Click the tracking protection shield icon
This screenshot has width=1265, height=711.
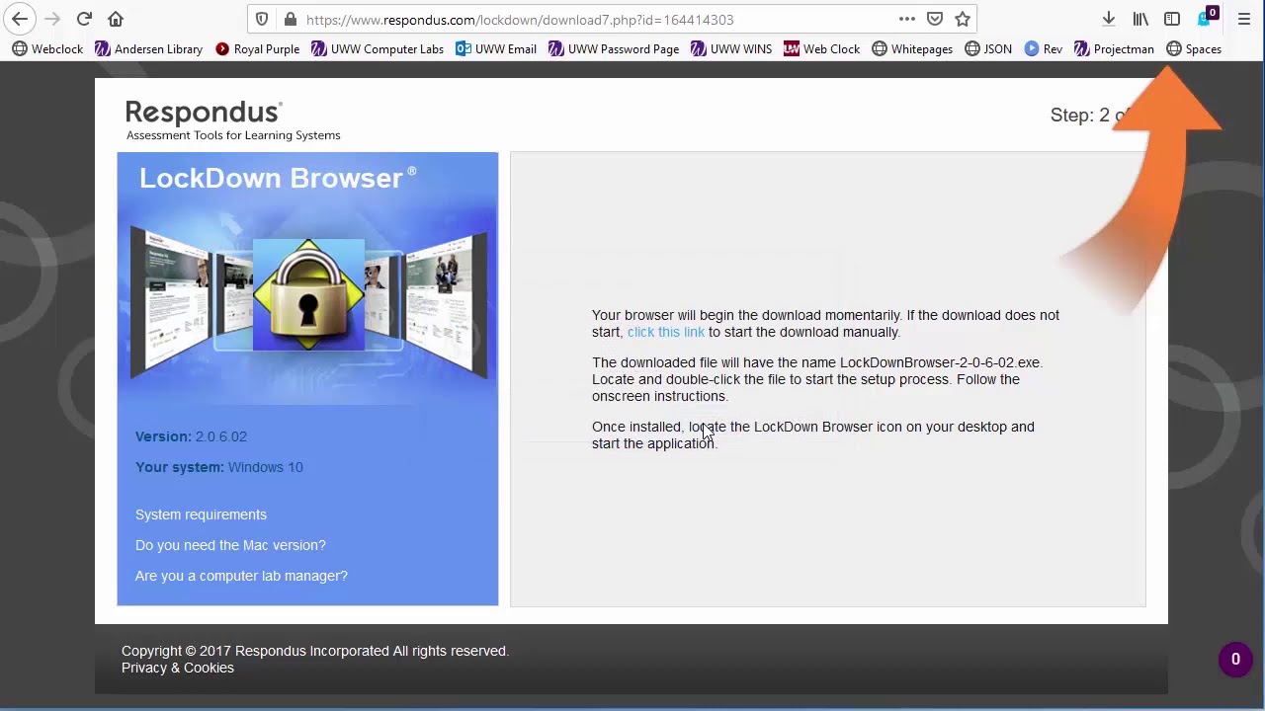coord(262,19)
